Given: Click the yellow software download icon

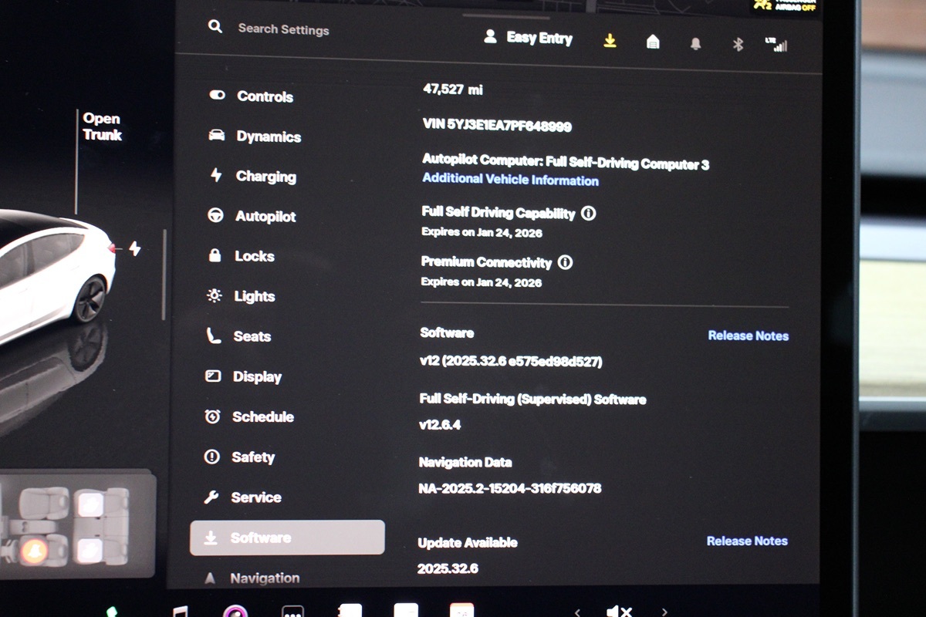Looking at the screenshot, I should click(610, 41).
